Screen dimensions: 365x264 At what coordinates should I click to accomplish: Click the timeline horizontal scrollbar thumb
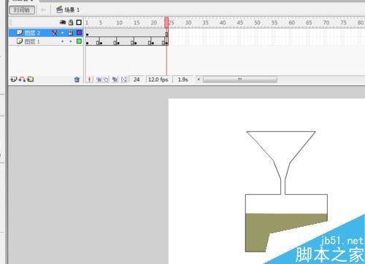(240, 79)
